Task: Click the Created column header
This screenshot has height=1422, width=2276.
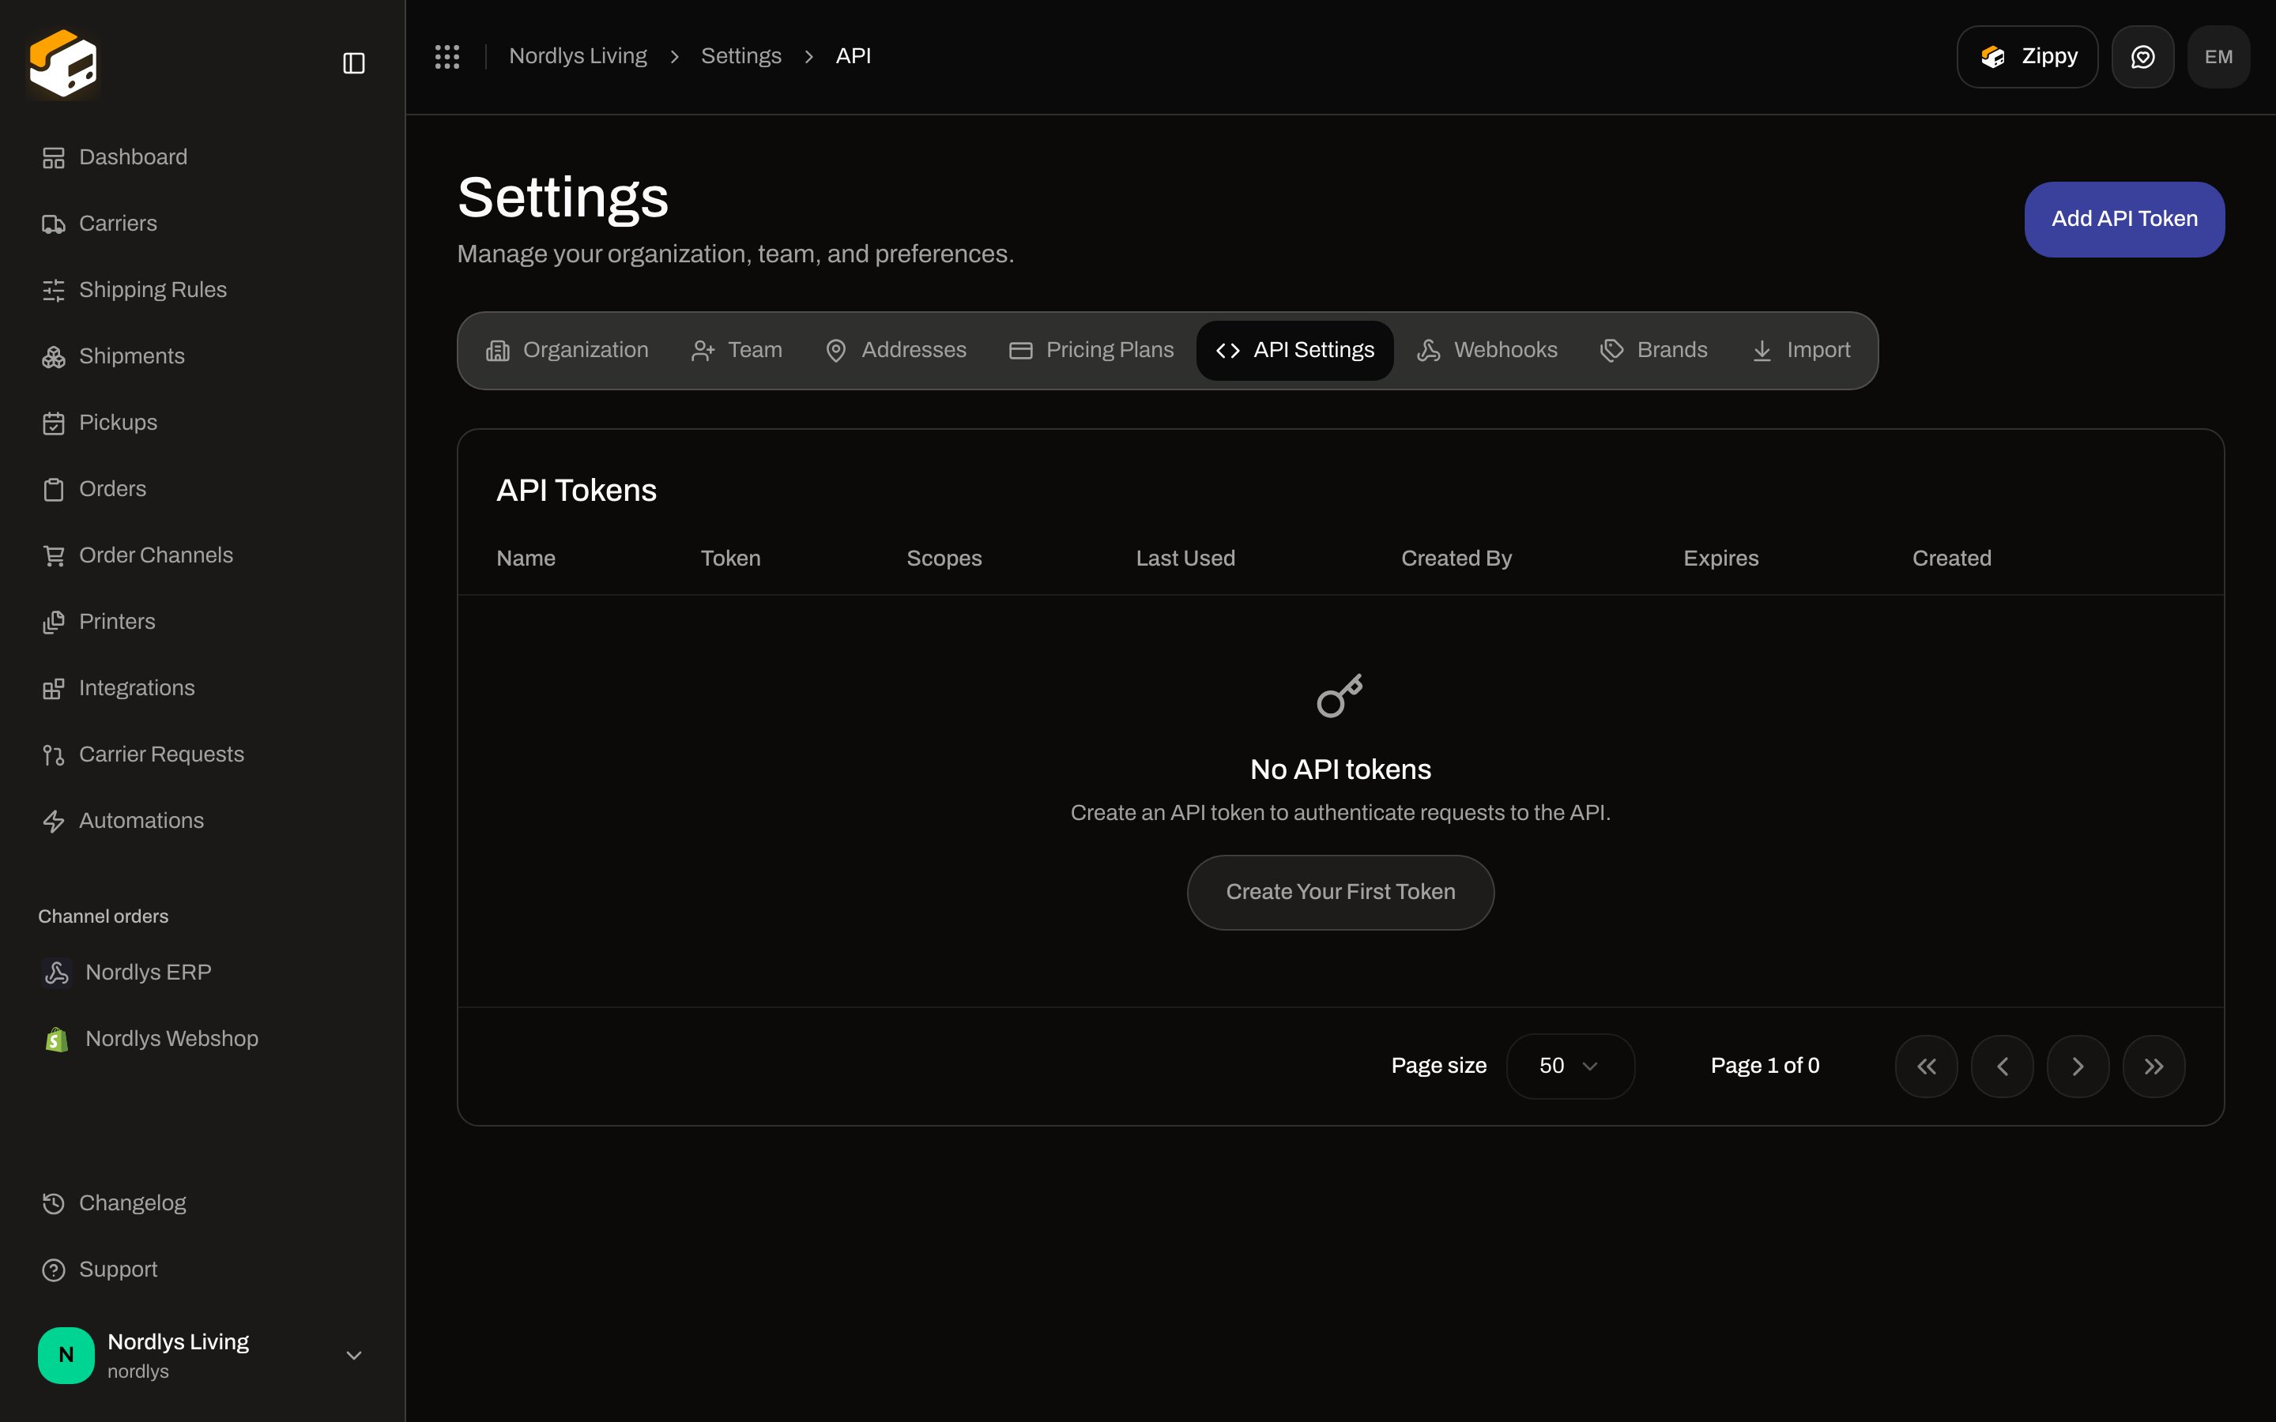Action: 1951,559
